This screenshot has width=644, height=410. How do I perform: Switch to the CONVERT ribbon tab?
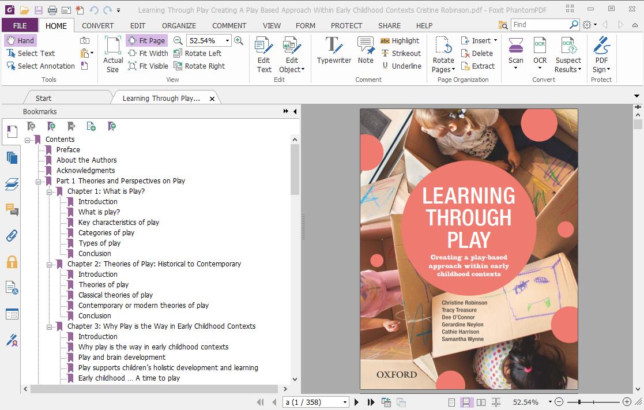(98, 25)
